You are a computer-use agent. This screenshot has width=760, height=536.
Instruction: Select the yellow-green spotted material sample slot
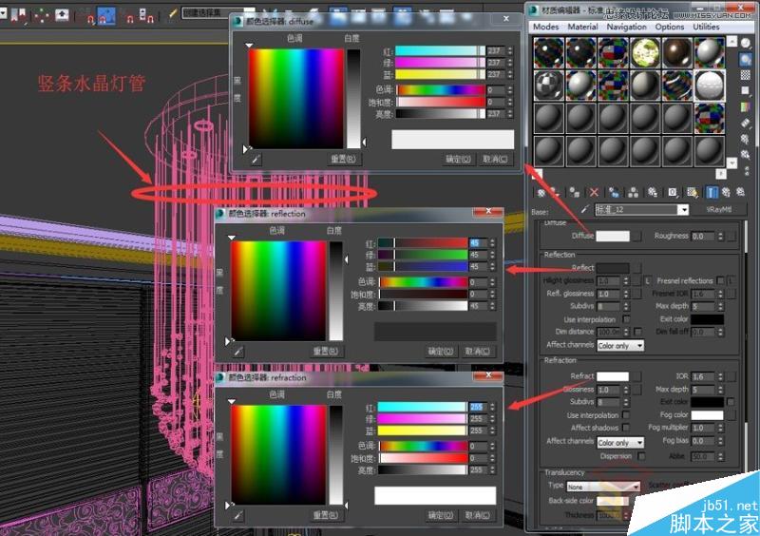coord(645,52)
